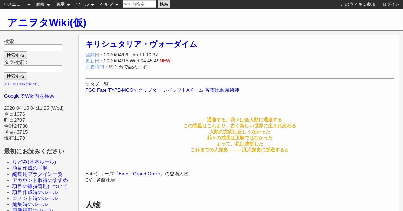Open 項目作成の手順 link

coord(30,168)
